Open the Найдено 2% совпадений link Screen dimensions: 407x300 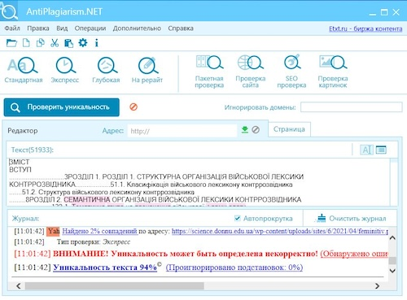point(100,231)
